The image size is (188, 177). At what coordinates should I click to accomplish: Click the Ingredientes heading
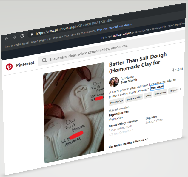click(x=119, y=113)
